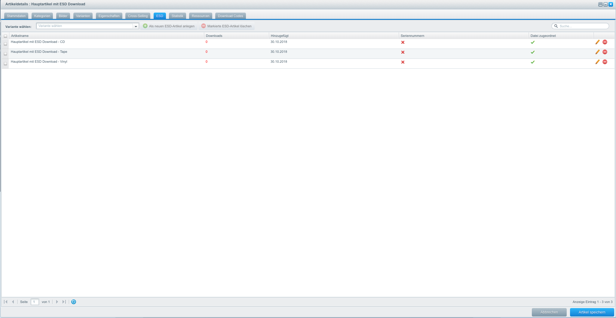This screenshot has height=318, width=616.
Task: Maximize the Artikeldetails window
Action: (x=605, y=4)
